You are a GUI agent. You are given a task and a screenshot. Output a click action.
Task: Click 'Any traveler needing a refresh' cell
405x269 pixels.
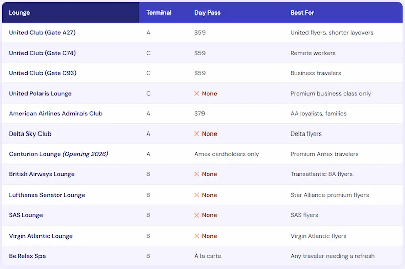pos(333,256)
